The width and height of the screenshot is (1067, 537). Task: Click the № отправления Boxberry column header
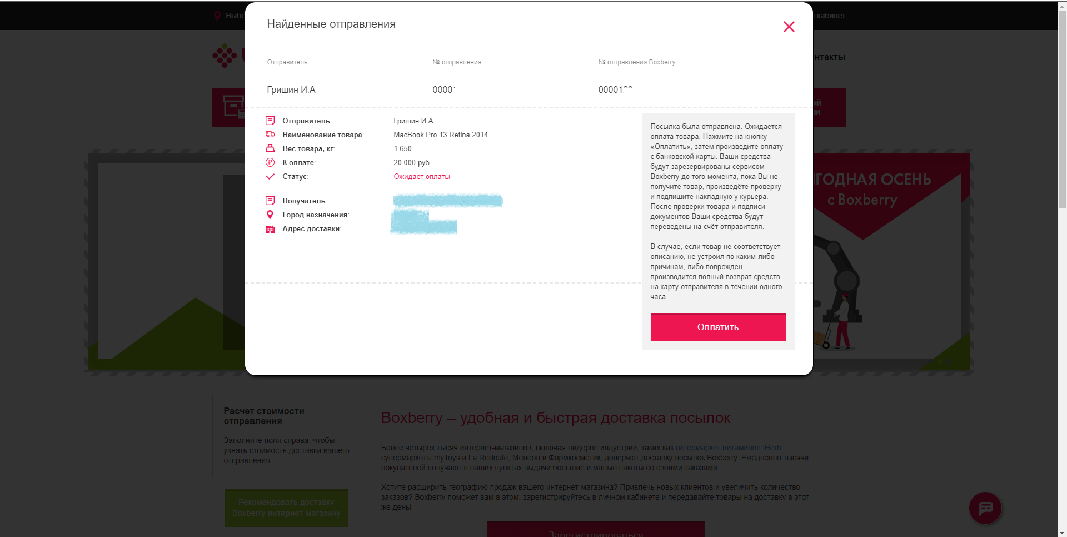637,62
